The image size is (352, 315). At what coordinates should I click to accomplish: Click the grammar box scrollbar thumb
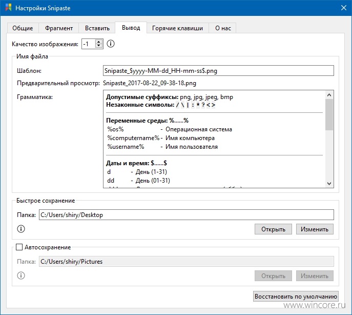[329, 114]
